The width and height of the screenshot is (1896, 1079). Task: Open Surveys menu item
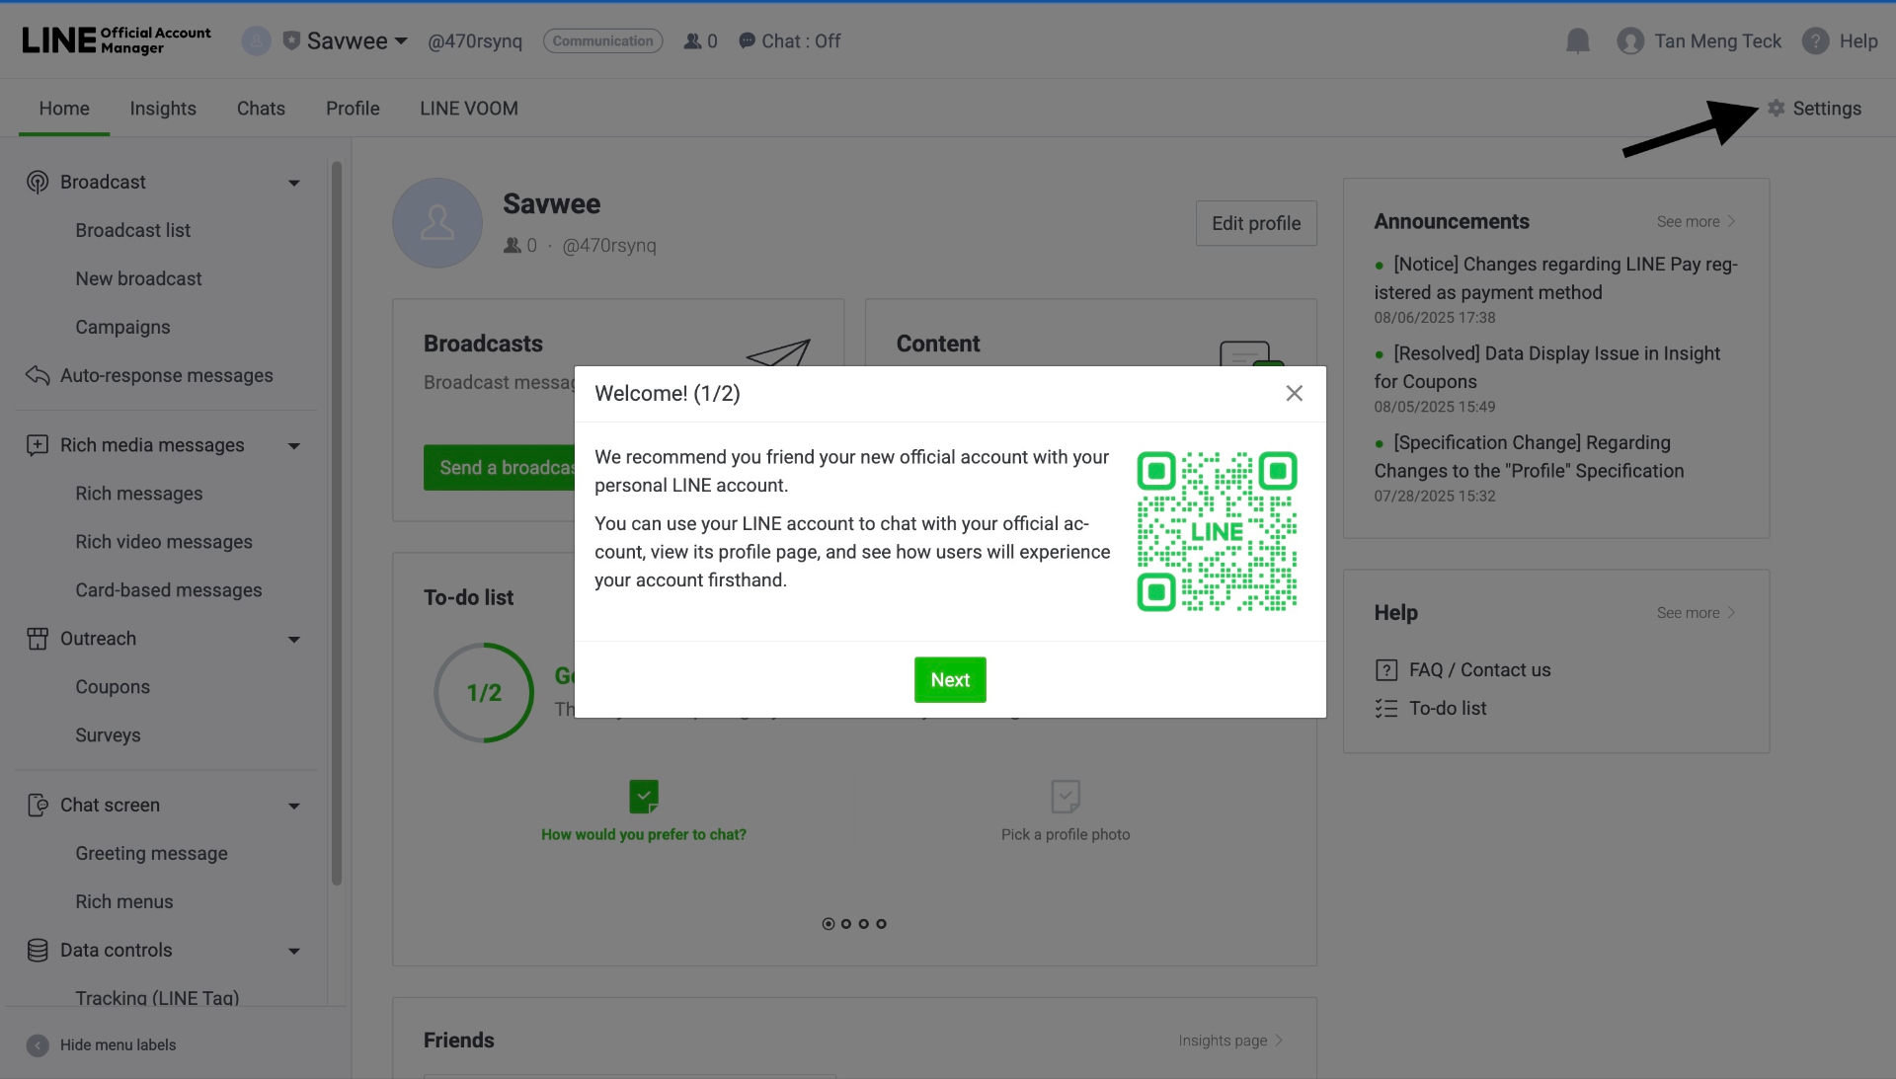(108, 735)
